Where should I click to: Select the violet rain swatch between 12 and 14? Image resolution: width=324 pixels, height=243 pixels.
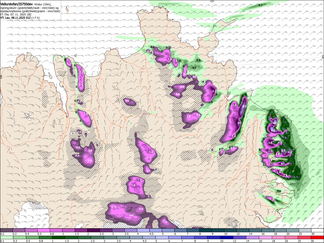coord(240,237)
